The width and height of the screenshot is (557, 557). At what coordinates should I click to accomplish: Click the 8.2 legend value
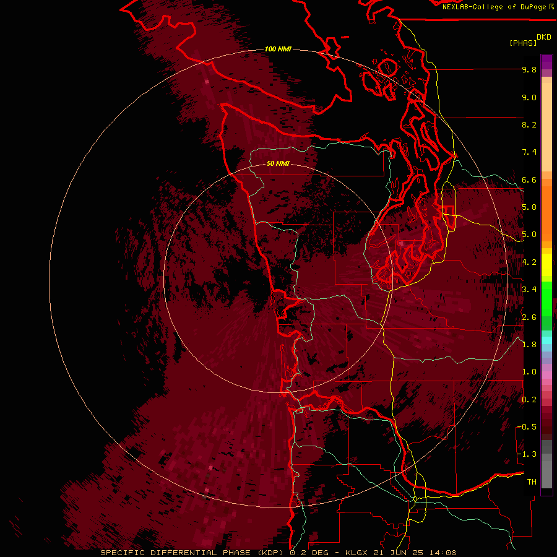tap(529, 124)
